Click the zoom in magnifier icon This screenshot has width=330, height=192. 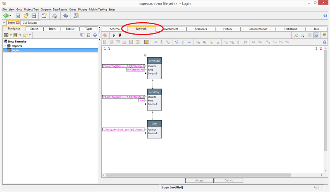coord(296,36)
